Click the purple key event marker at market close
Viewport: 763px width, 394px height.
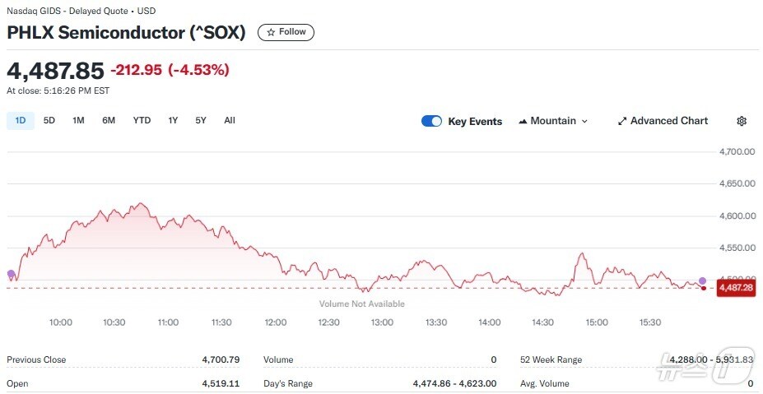pos(702,281)
